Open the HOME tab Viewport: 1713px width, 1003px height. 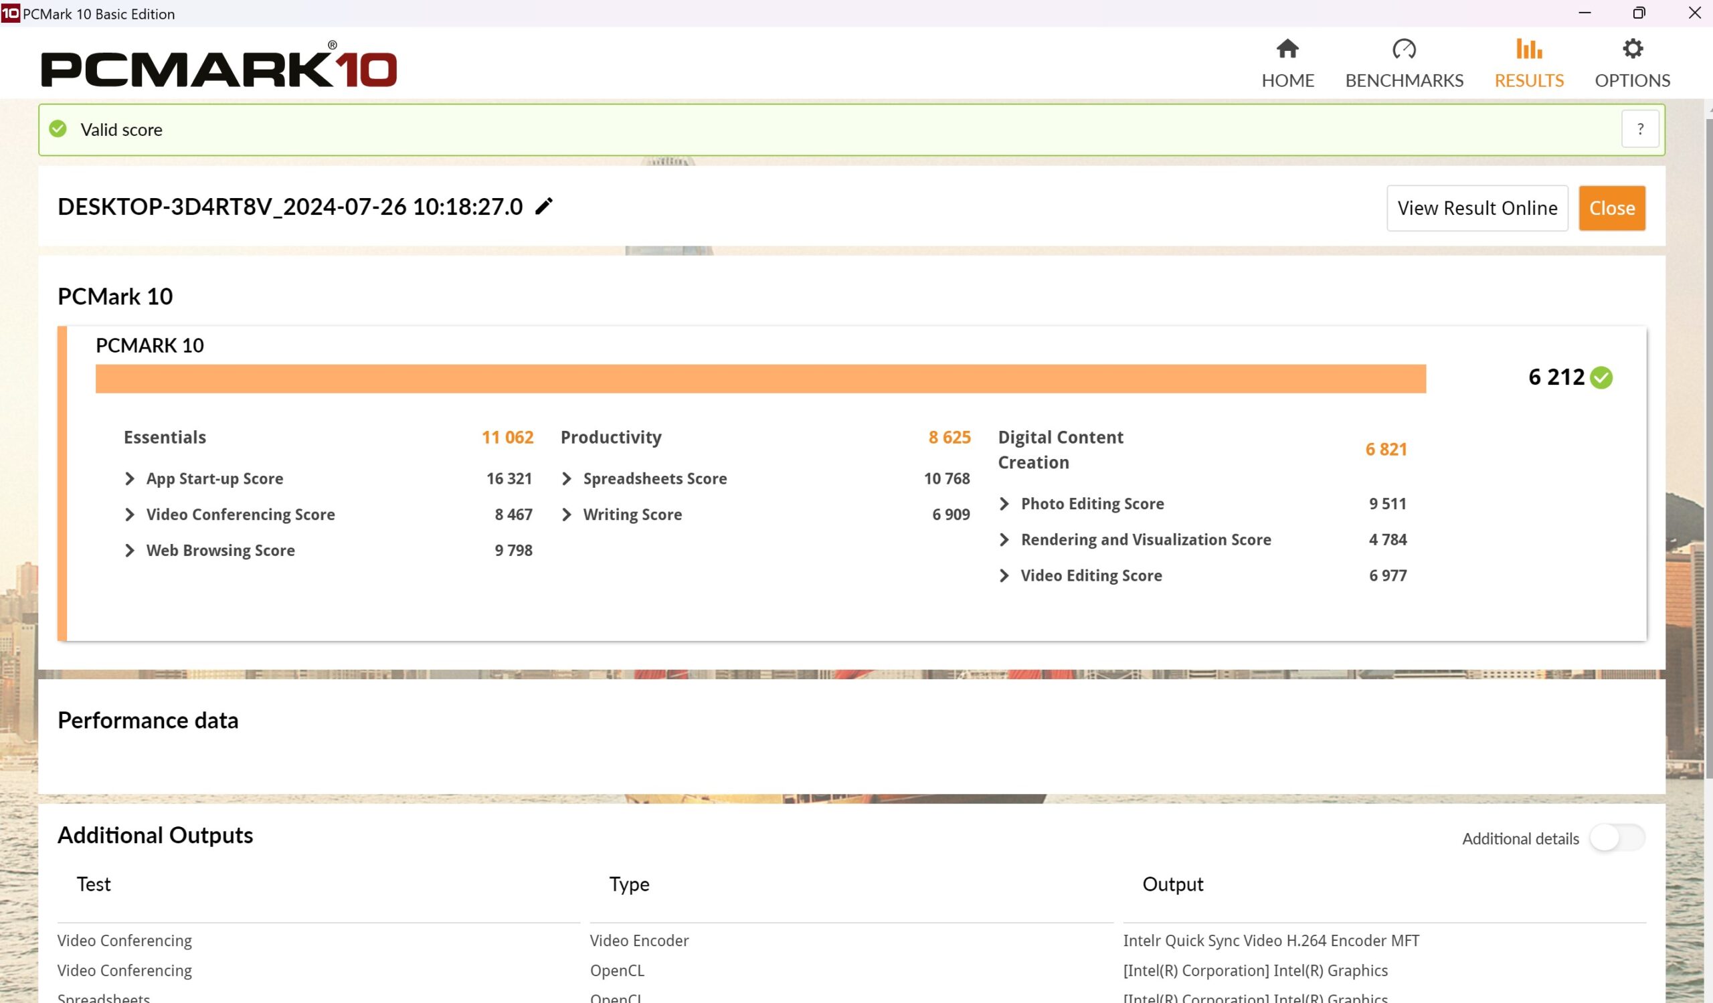[x=1287, y=64]
